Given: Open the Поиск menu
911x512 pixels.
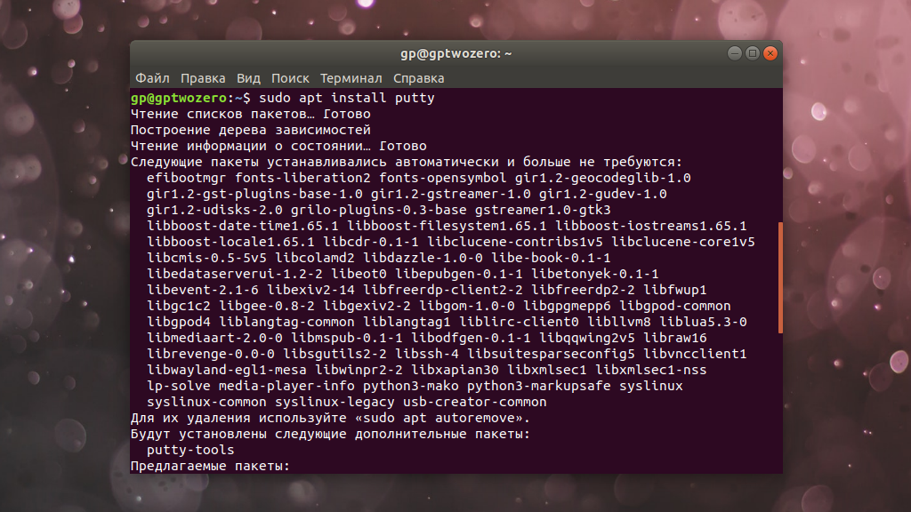Looking at the screenshot, I should (x=290, y=78).
